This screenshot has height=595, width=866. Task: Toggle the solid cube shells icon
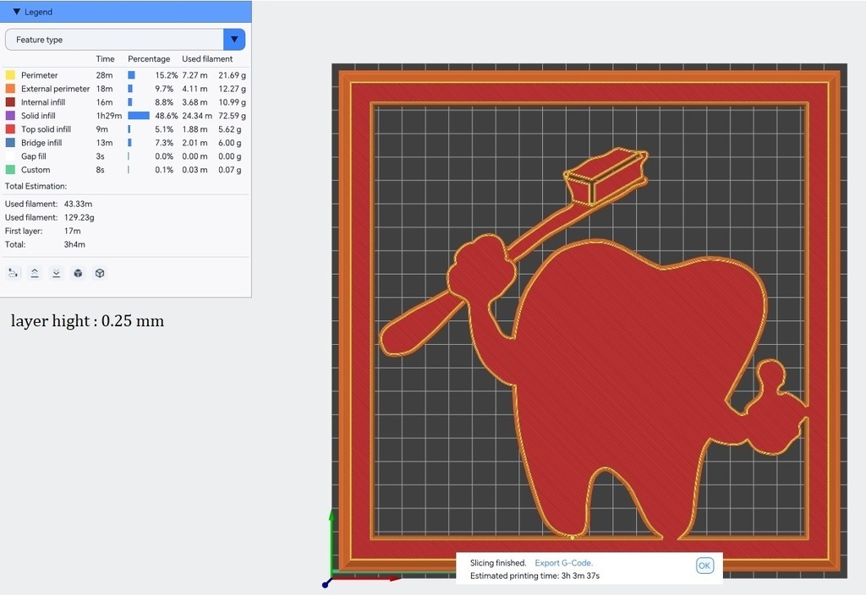click(x=79, y=273)
